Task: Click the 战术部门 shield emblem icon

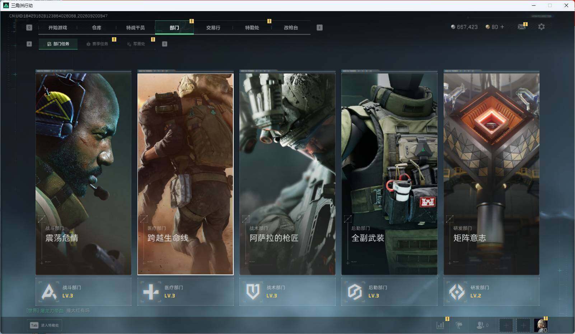Action: (x=253, y=292)
